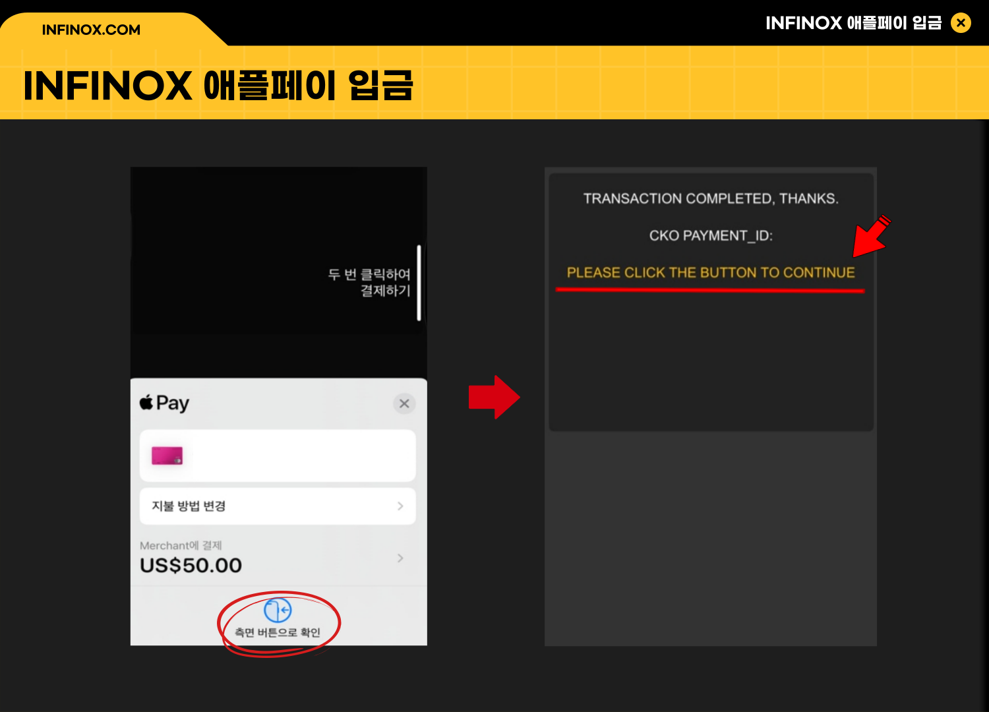Expand chevron on 지불 방법 변경 row
The height and width of the screenshot is (712, 989).
[x=400, y=506]
